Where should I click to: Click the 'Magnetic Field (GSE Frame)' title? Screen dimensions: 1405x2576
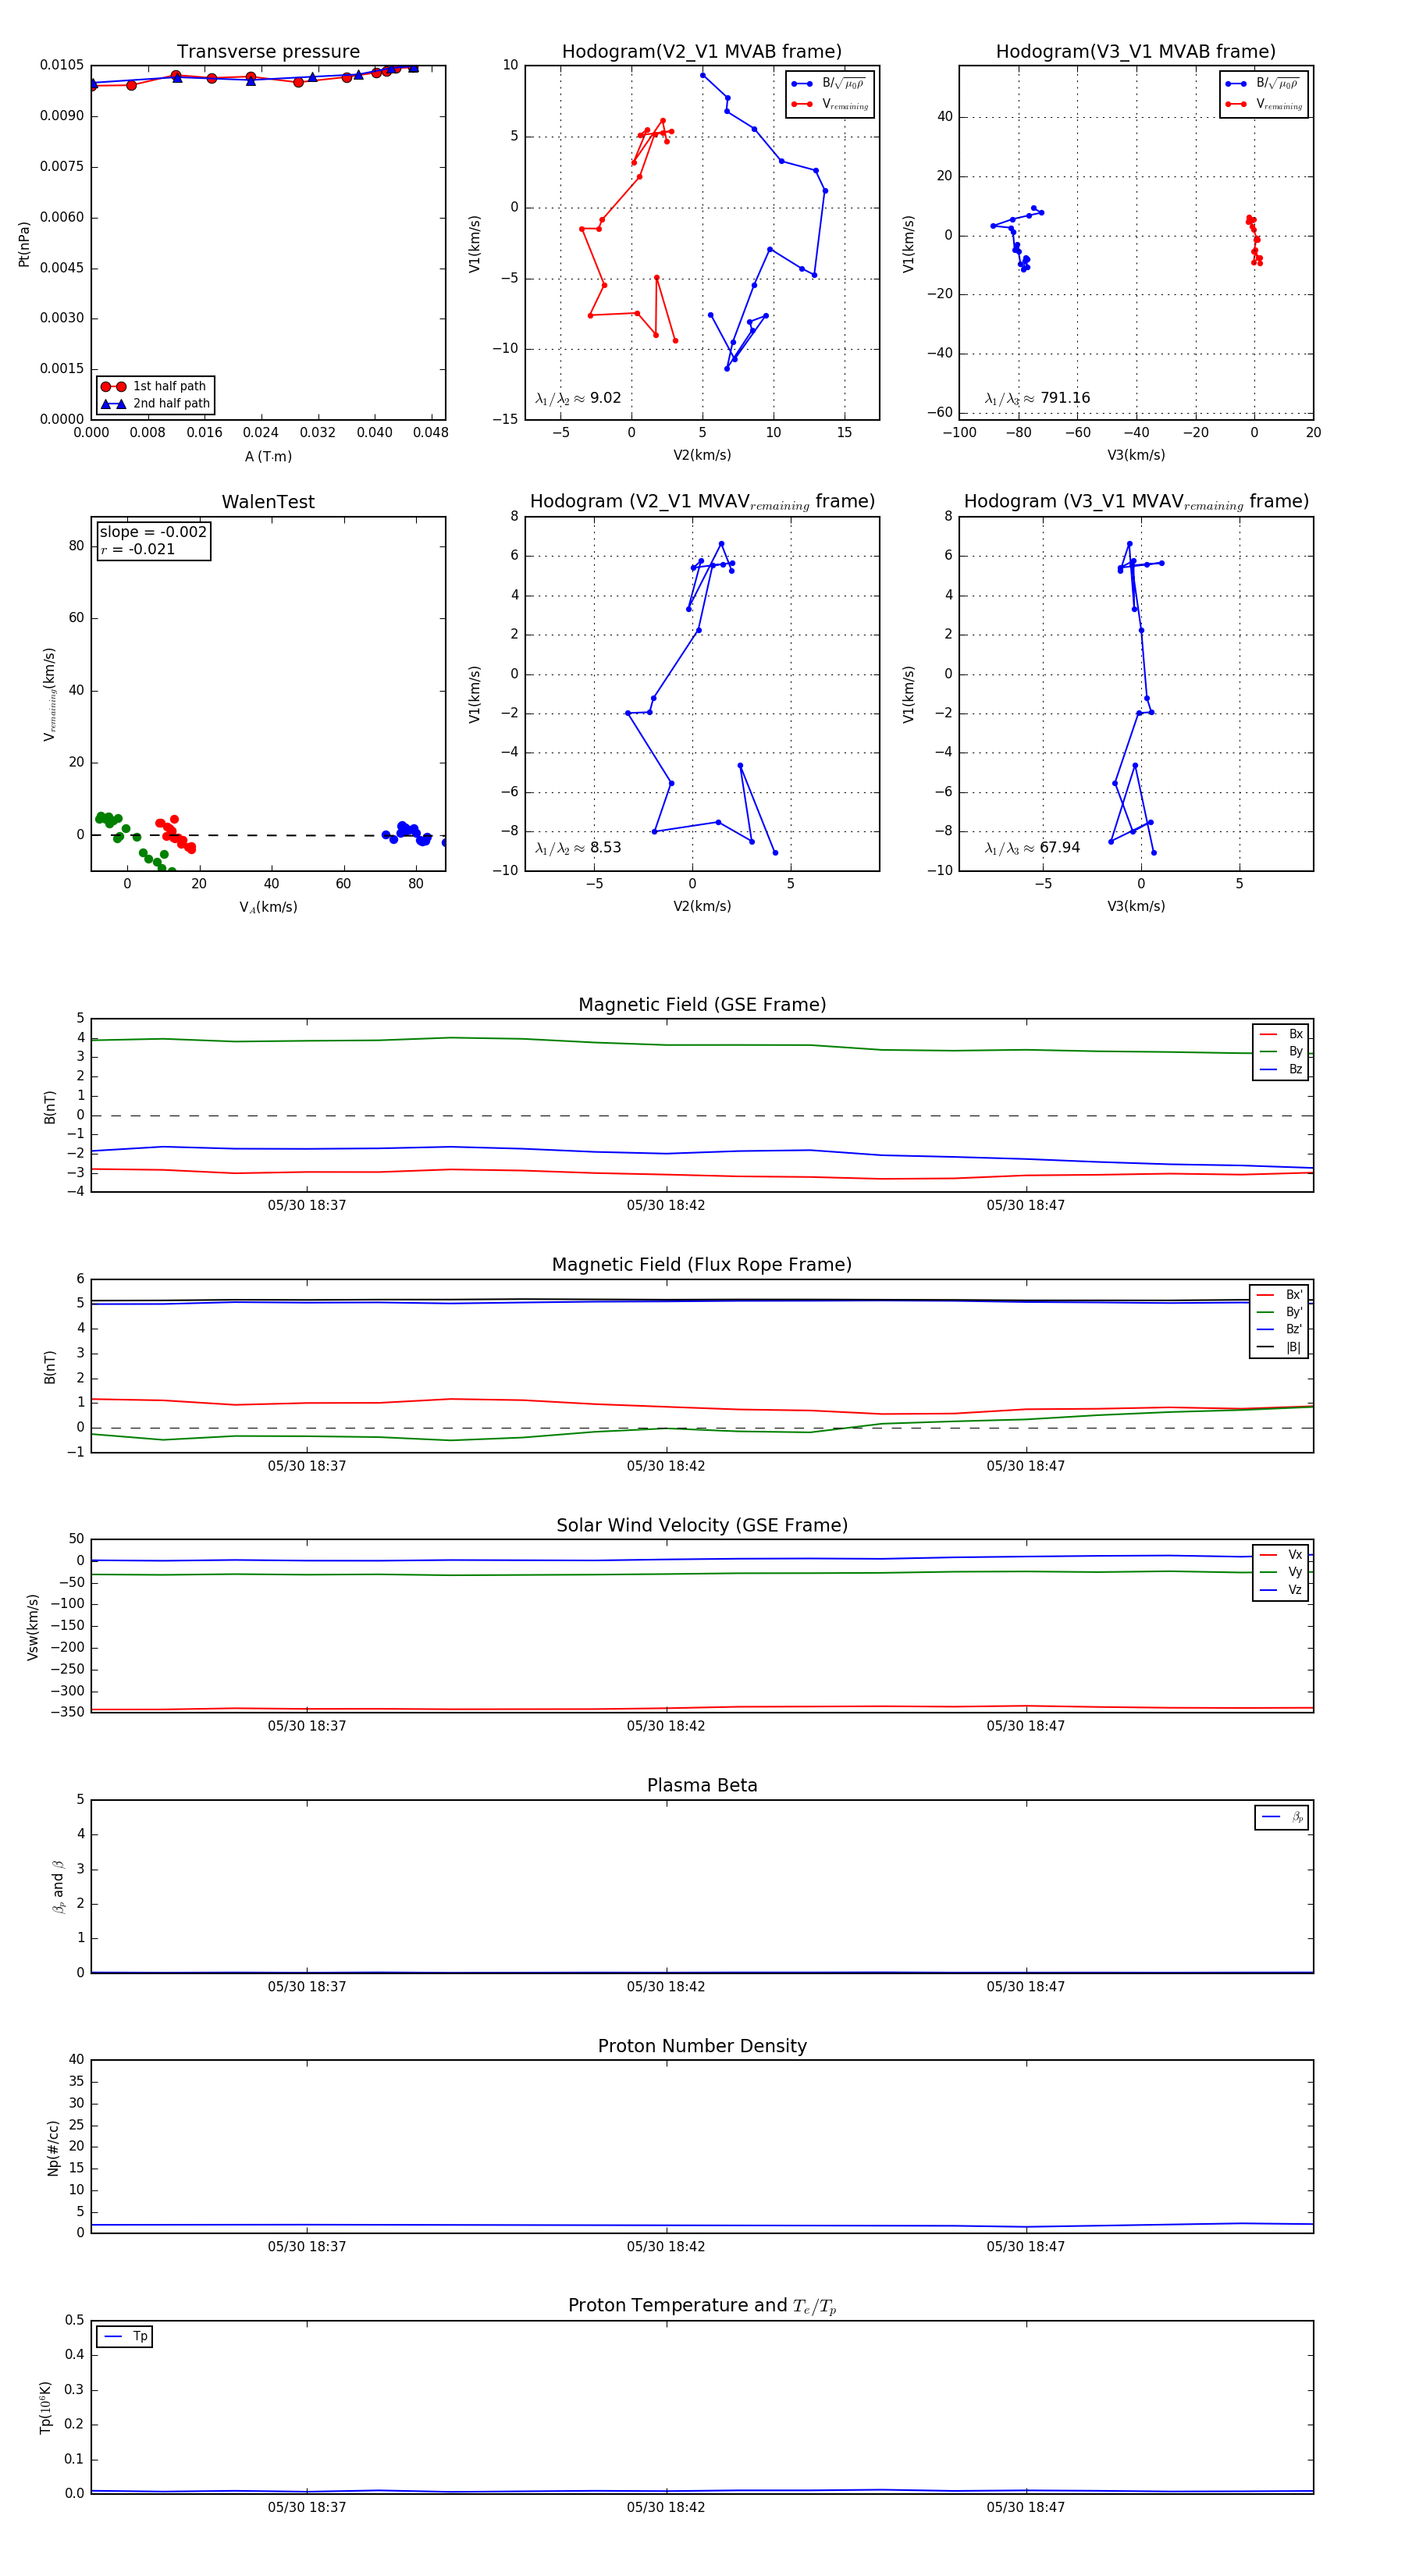pyautogui.click(x=702, y=1005)
